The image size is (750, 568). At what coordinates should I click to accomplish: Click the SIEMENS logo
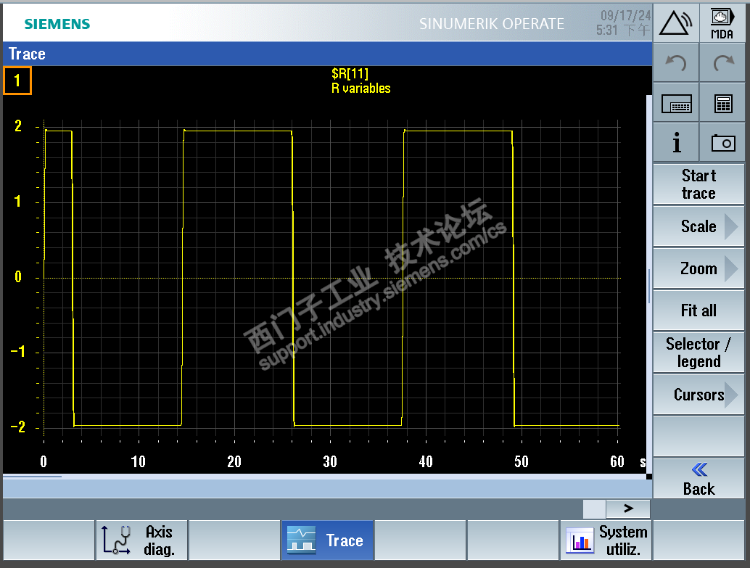(57, 24)
